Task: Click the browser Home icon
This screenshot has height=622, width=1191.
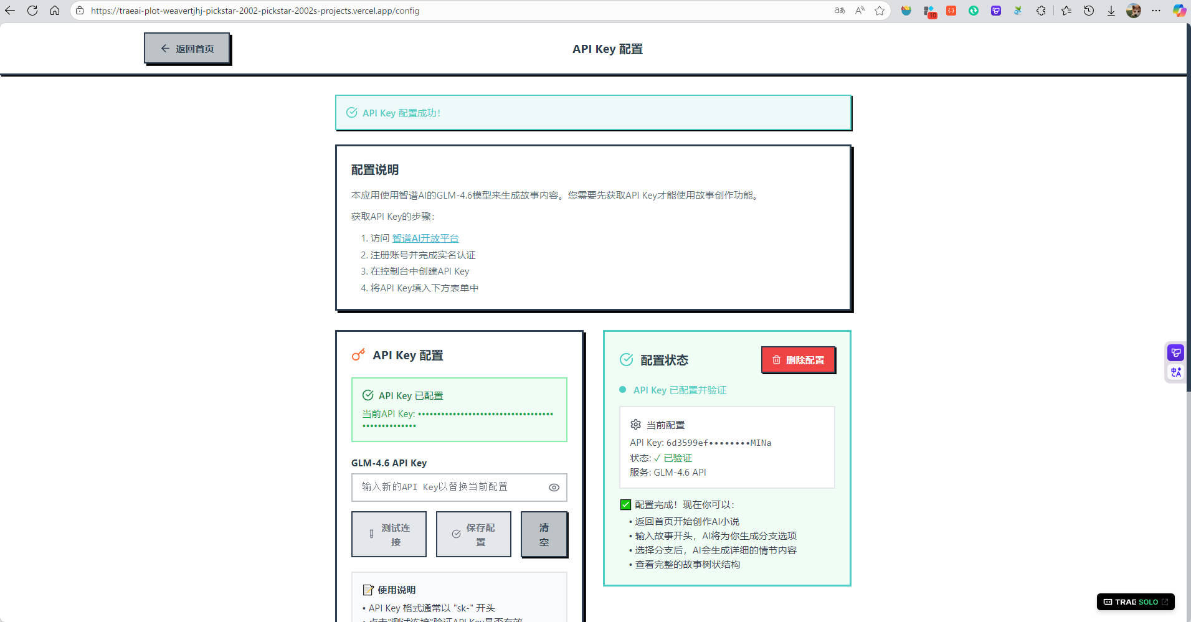Action: click(55, 11)
